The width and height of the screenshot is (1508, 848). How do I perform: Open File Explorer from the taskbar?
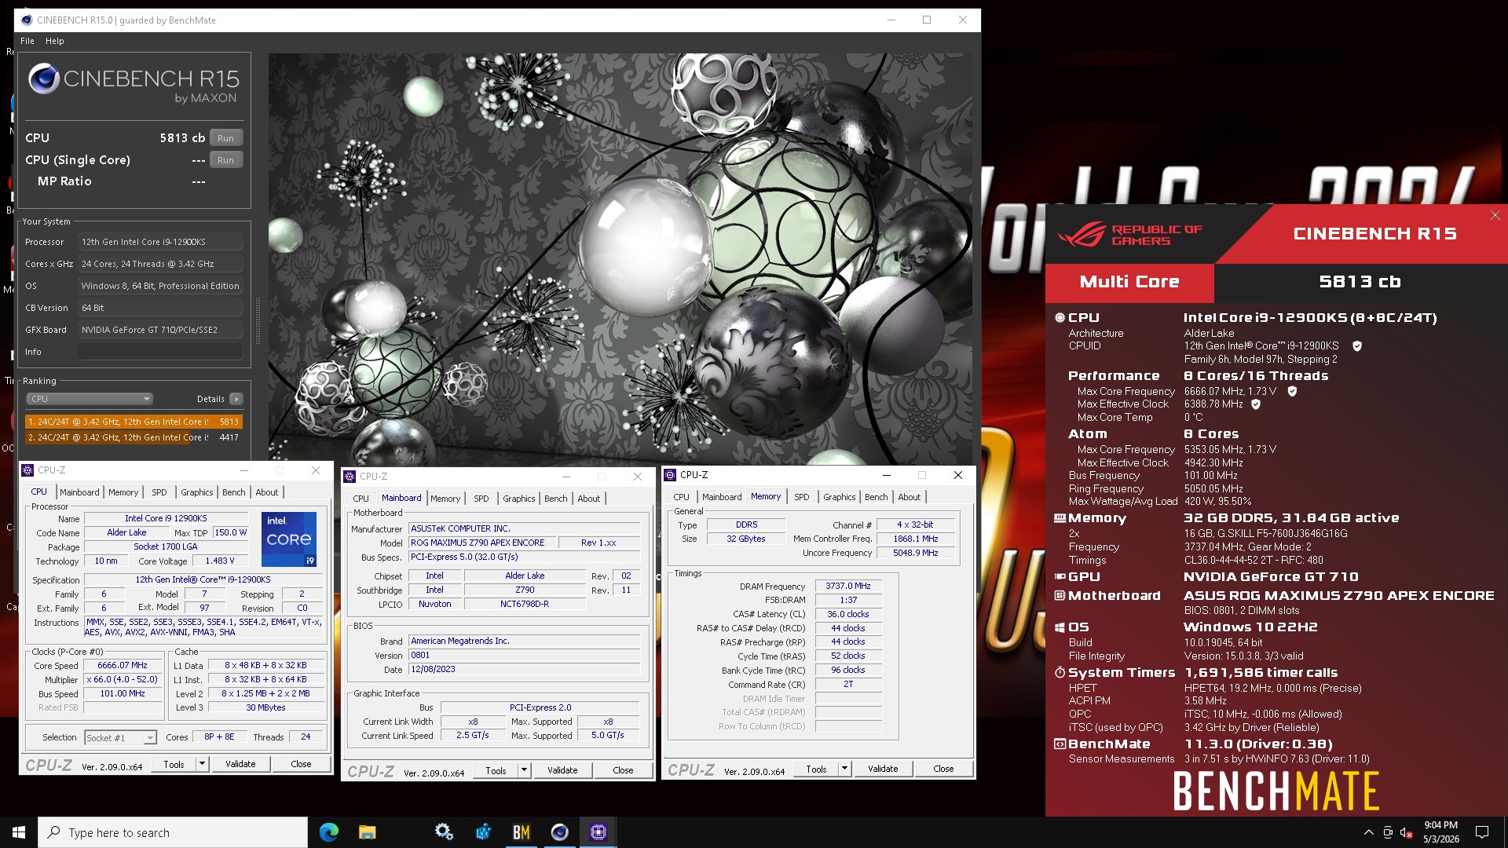(x=367, y=832)
